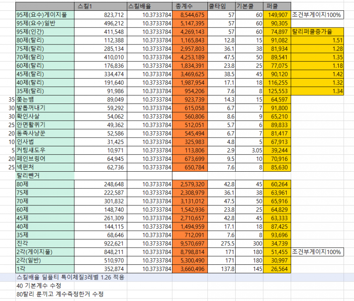This screenshot has width=354, height=301.
Task: Click the 퍼쿨 header cell
Action: 277,6
